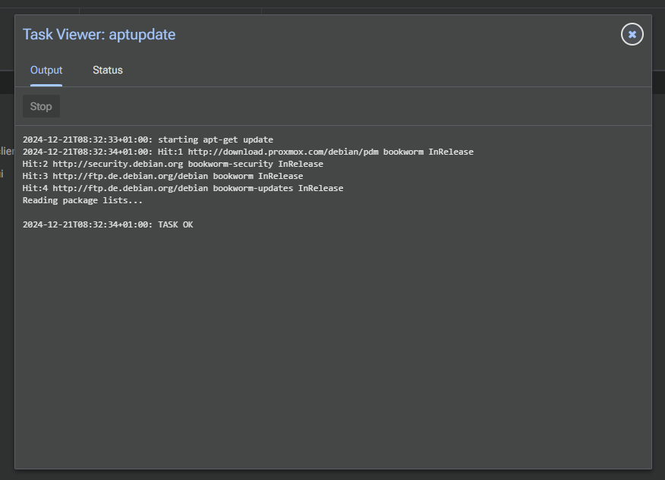
Task: Click empty area of the log output pane
Action: click(x=333, y=339)
